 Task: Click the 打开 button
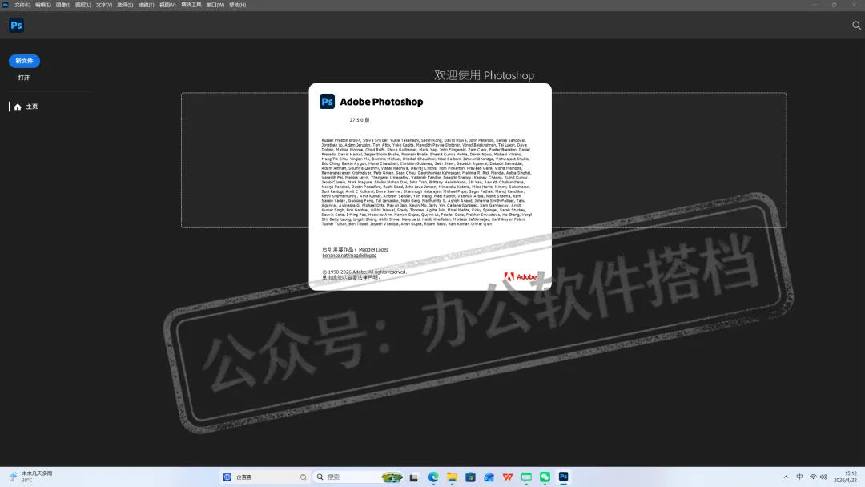pyautogui.click(x=24, y=78)
